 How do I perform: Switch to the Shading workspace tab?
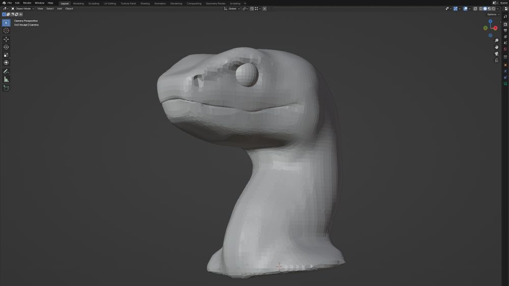pos(145,4)
